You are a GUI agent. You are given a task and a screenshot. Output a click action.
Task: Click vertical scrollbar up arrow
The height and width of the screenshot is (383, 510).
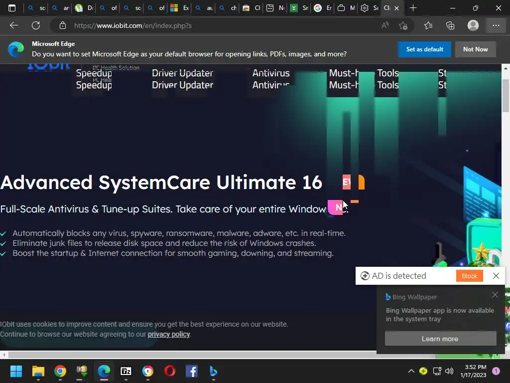[506, 68]
